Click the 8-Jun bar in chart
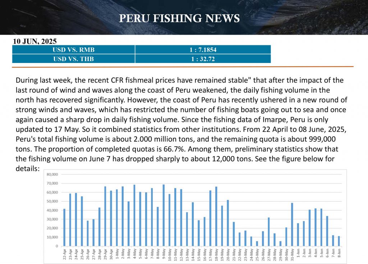368x264 pixels. point(339,241)
